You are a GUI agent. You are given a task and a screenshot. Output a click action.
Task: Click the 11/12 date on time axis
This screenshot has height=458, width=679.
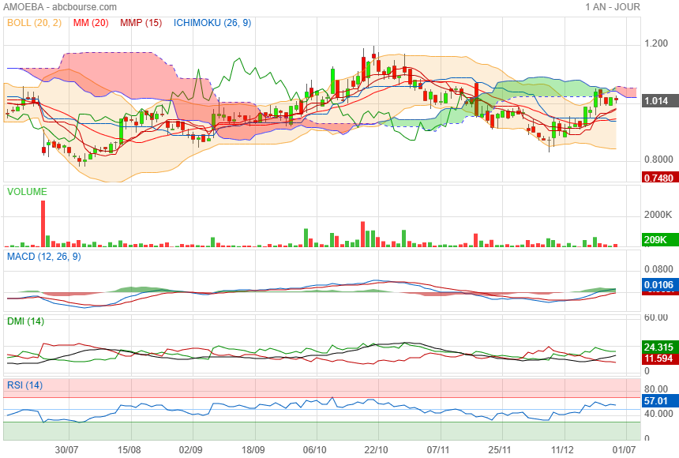[x=562, y=449]
